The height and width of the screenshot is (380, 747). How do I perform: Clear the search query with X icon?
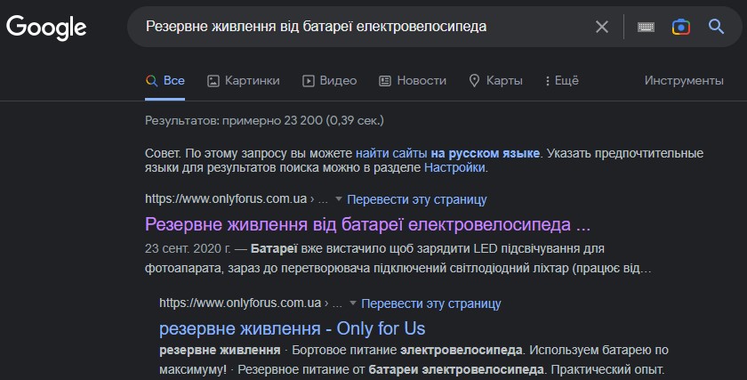coord(602,27)
